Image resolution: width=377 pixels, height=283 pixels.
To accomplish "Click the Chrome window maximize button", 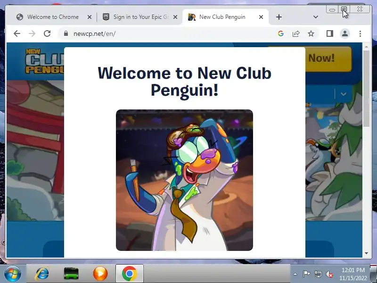I will click(x=344, y=9).
